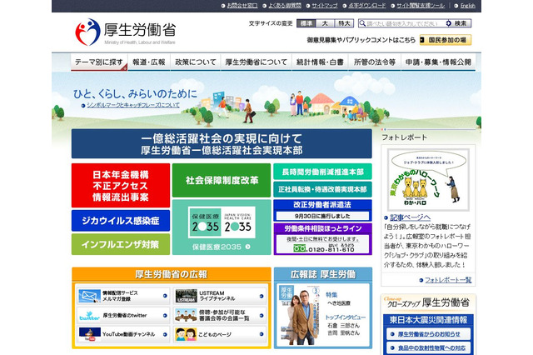
Task: Select 特大 text size button
Action: click(x=344, y=23)
